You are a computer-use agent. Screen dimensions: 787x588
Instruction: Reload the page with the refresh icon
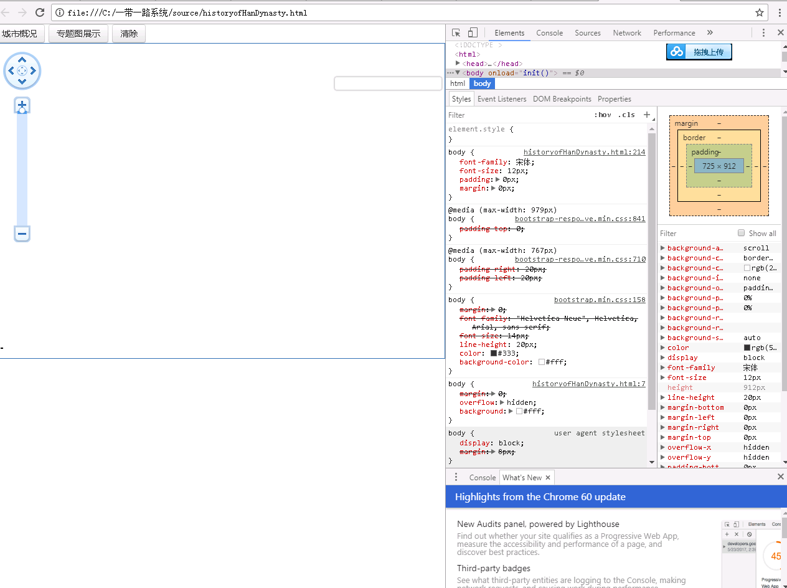point(39,12)
